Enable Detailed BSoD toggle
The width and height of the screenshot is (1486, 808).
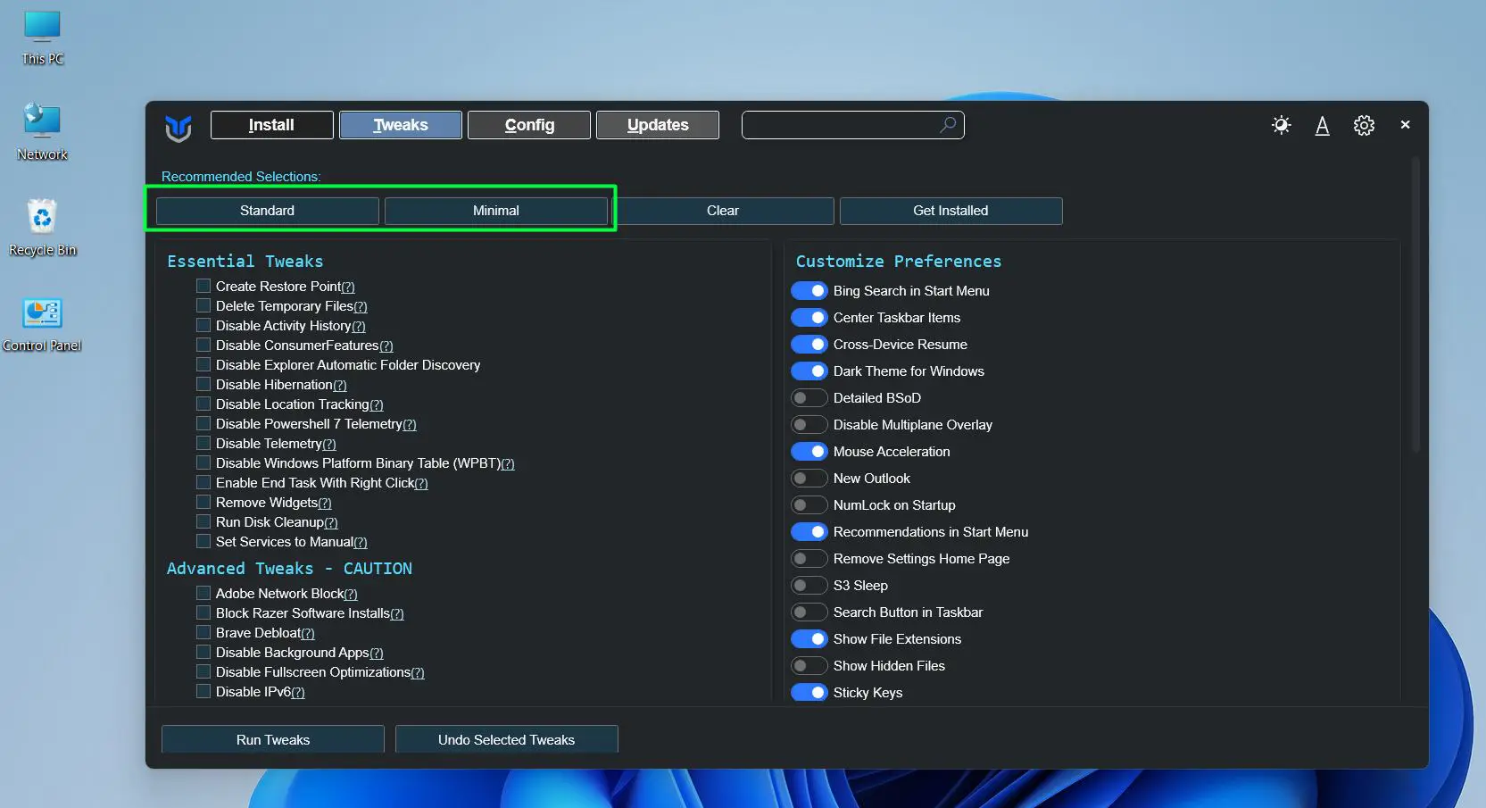click(809, 397)
